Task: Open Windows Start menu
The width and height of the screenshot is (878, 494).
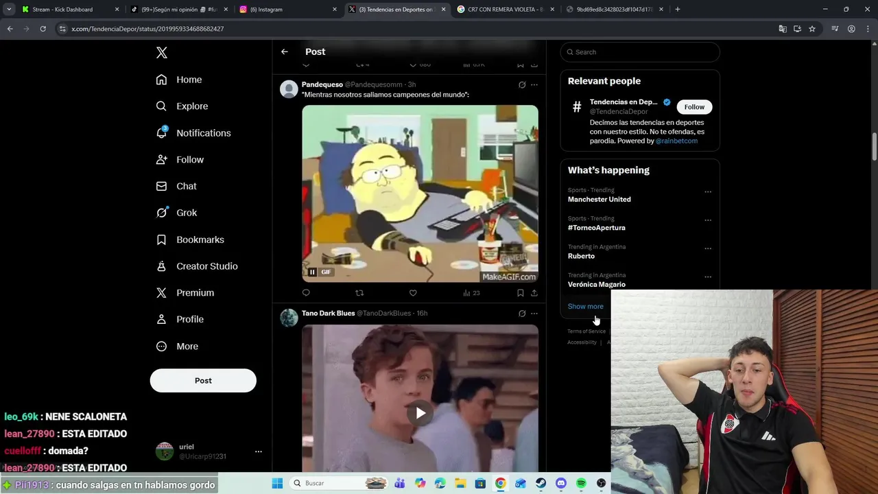Action: click(x=277, y=484)
